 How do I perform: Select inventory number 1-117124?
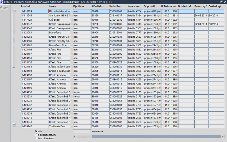[x=35, y=20]
